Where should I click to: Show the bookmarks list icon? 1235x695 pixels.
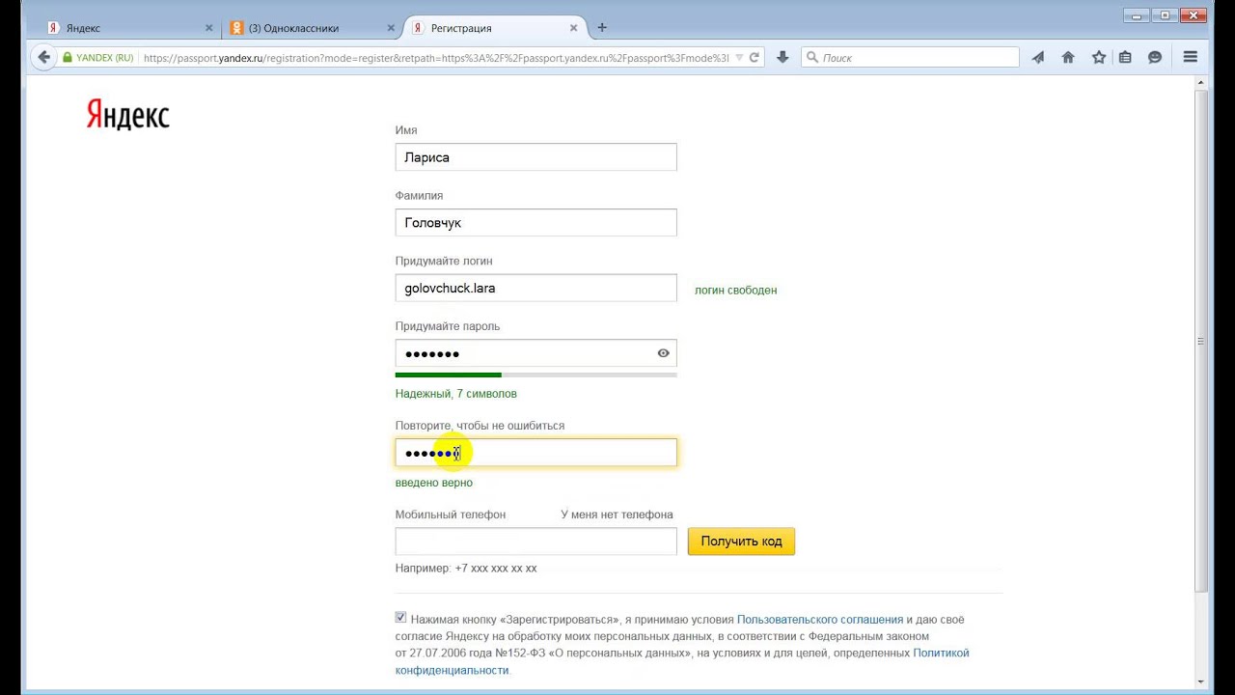(x=1125, y=58)
